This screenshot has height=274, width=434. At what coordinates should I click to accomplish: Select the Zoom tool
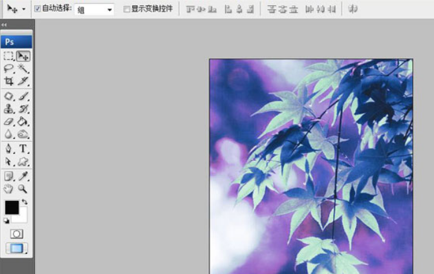click(x=23, y=189)
